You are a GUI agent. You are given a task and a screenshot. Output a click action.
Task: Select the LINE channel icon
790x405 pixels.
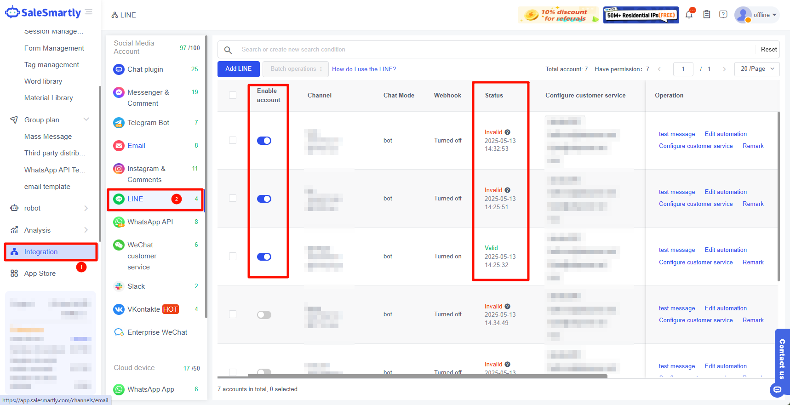coord(119,199)
